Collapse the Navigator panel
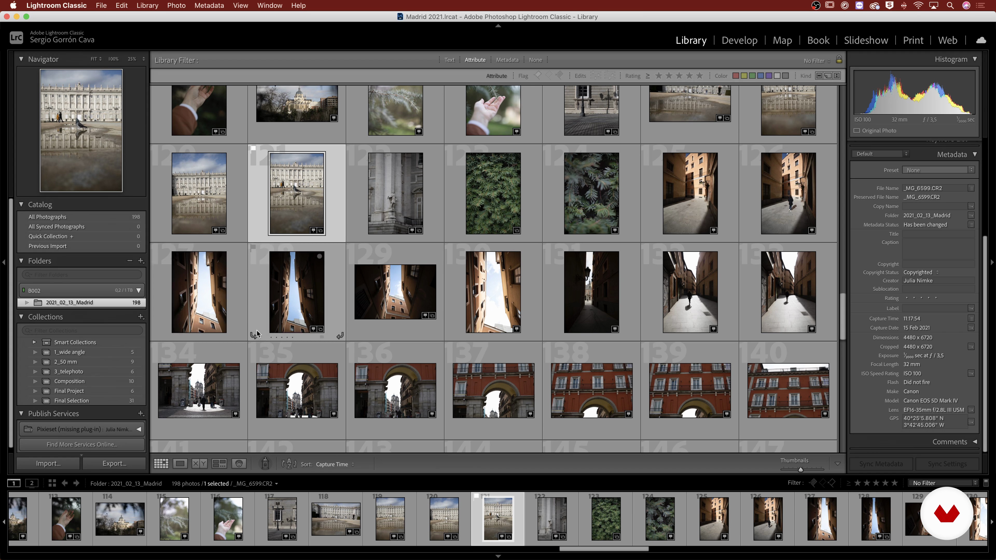The height and width of the screenshot is (560, 996). pyautogui.click(x=21, y=59)
